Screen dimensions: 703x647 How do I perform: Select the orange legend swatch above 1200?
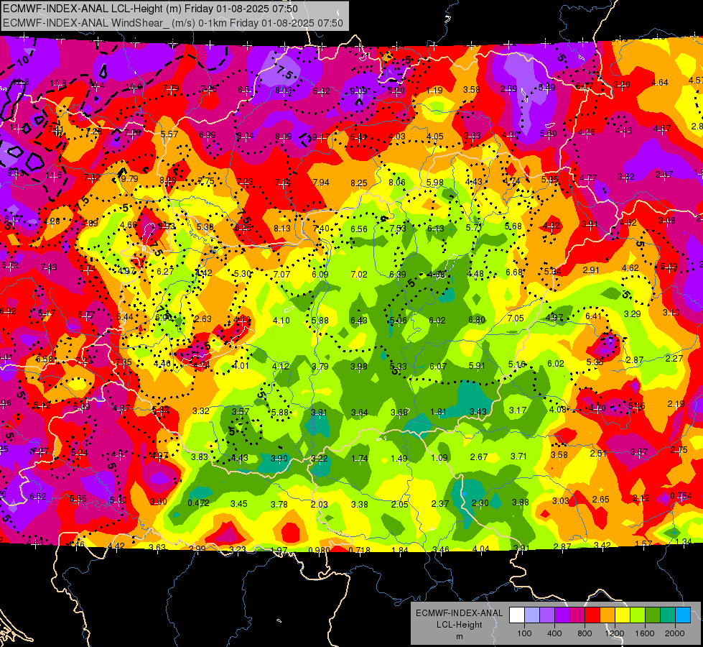point(607,615)
